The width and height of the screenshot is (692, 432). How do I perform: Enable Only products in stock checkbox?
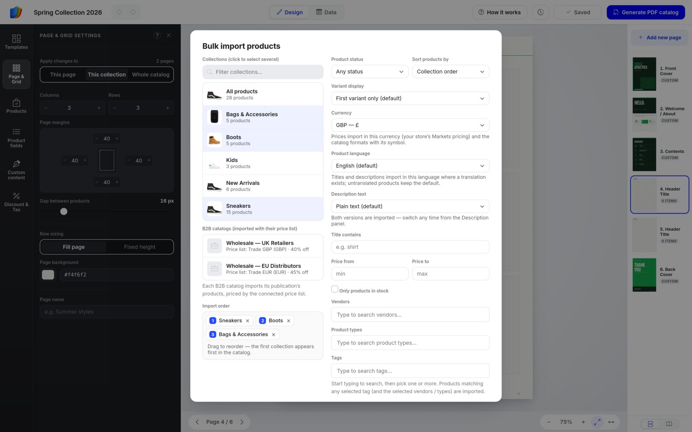click(335, 289)
